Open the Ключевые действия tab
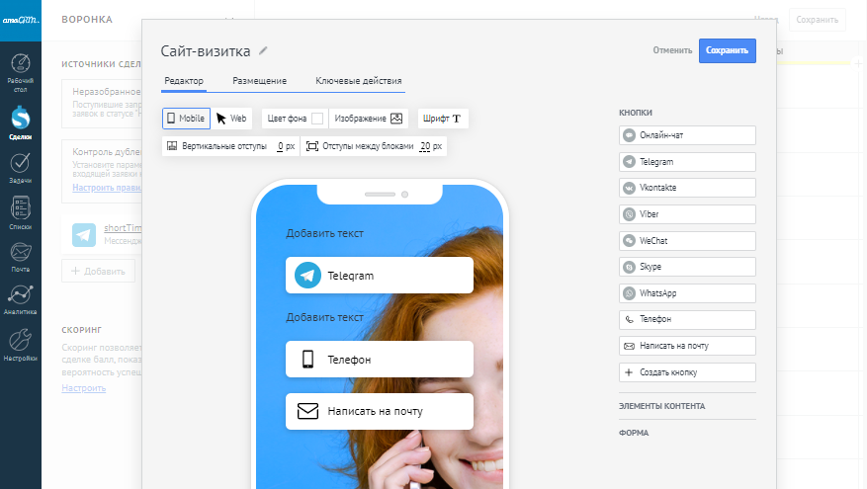867x489 pixels. pos(359,81)
